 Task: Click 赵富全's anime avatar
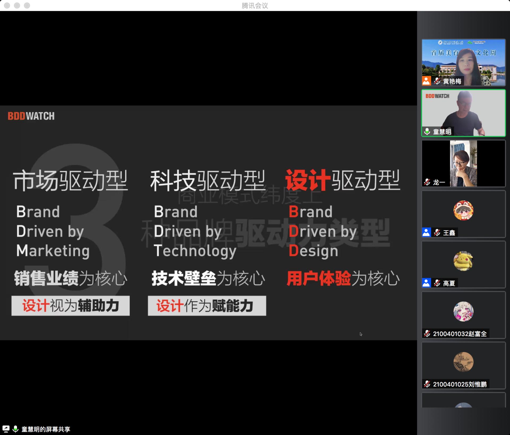(463, 311)
